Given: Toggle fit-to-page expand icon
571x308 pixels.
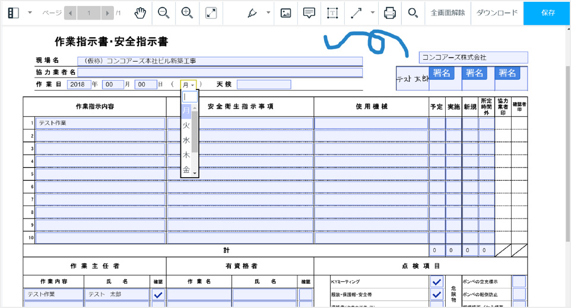Looking at the screenshot, I should (211, 12).
